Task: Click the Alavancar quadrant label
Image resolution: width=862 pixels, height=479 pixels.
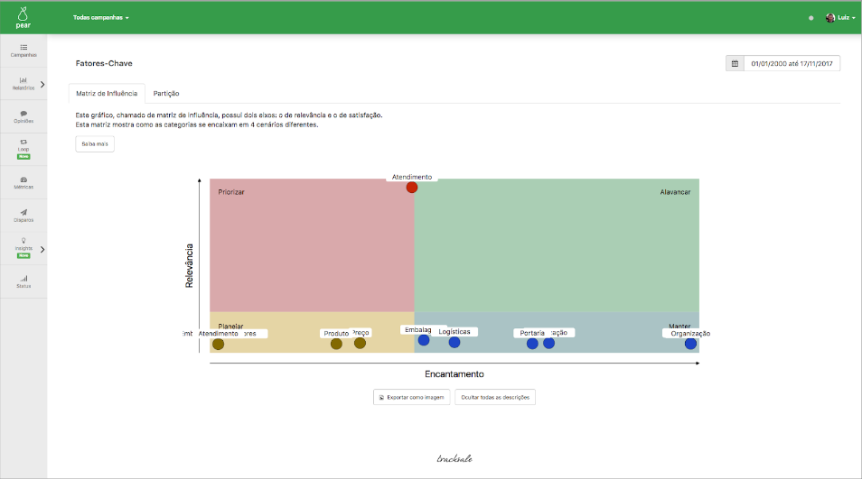Action: click(675, 192)
